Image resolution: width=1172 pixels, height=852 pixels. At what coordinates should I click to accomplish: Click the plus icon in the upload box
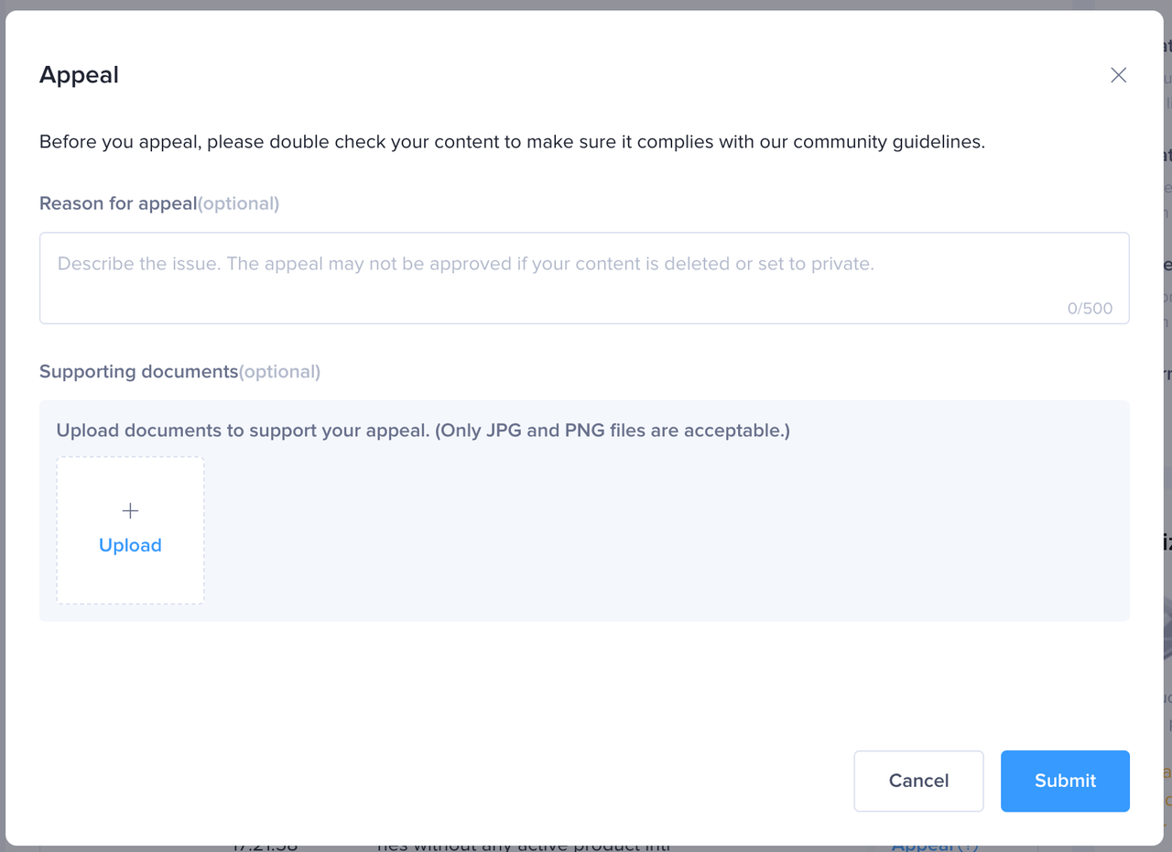(x=130, y=510)
